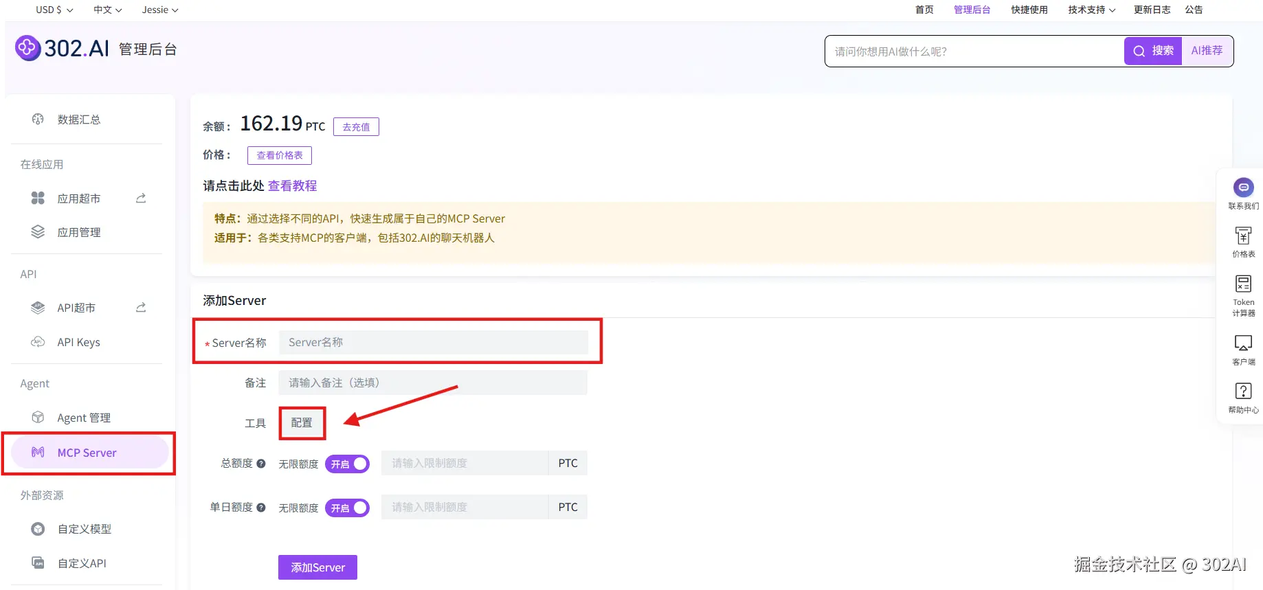1263x590 pixels.
Task: Open 公告 in top navigation
Action: [1194, 10]
